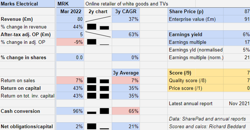Select the Return on sales label
250x130 pixels.
point(18,80)
